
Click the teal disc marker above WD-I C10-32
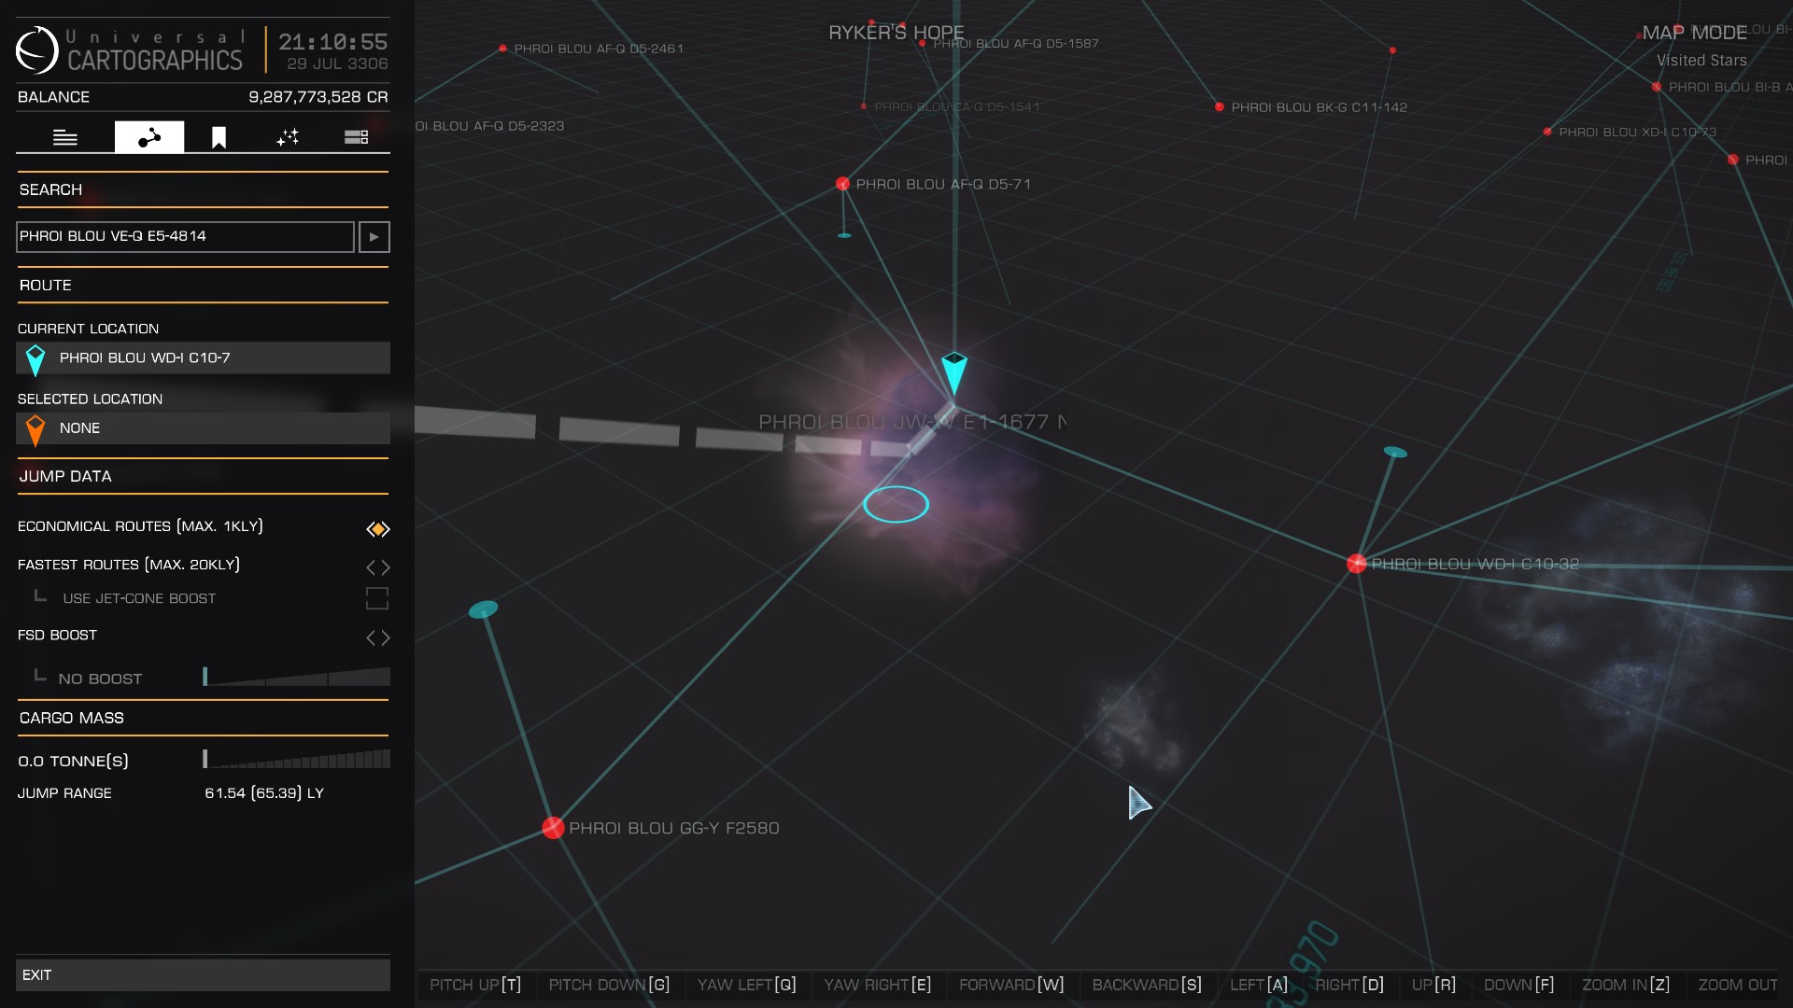(1395, 452)
